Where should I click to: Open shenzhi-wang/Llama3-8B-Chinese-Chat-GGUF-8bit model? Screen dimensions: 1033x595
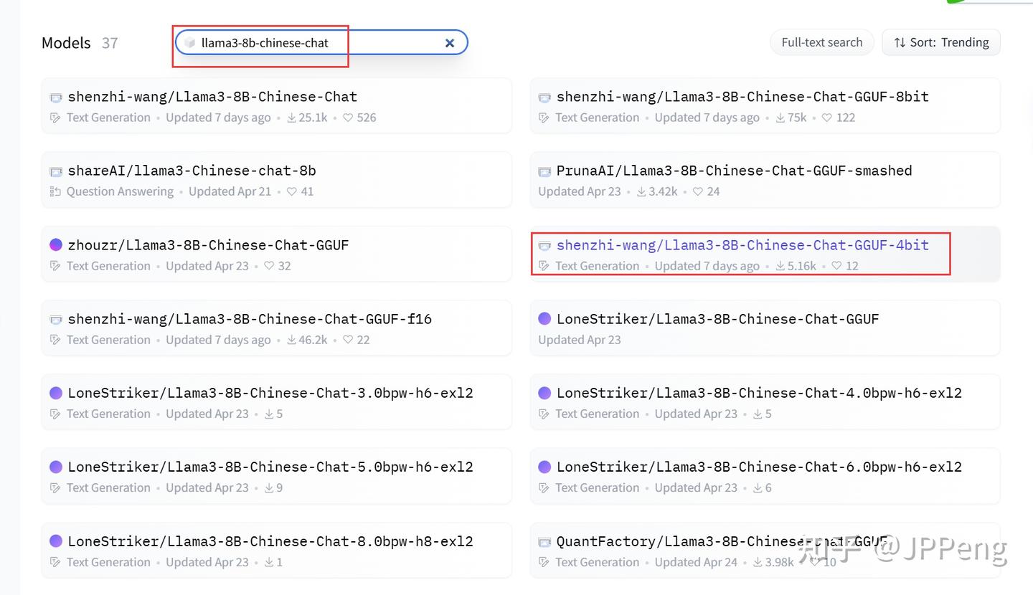[765, 105]
